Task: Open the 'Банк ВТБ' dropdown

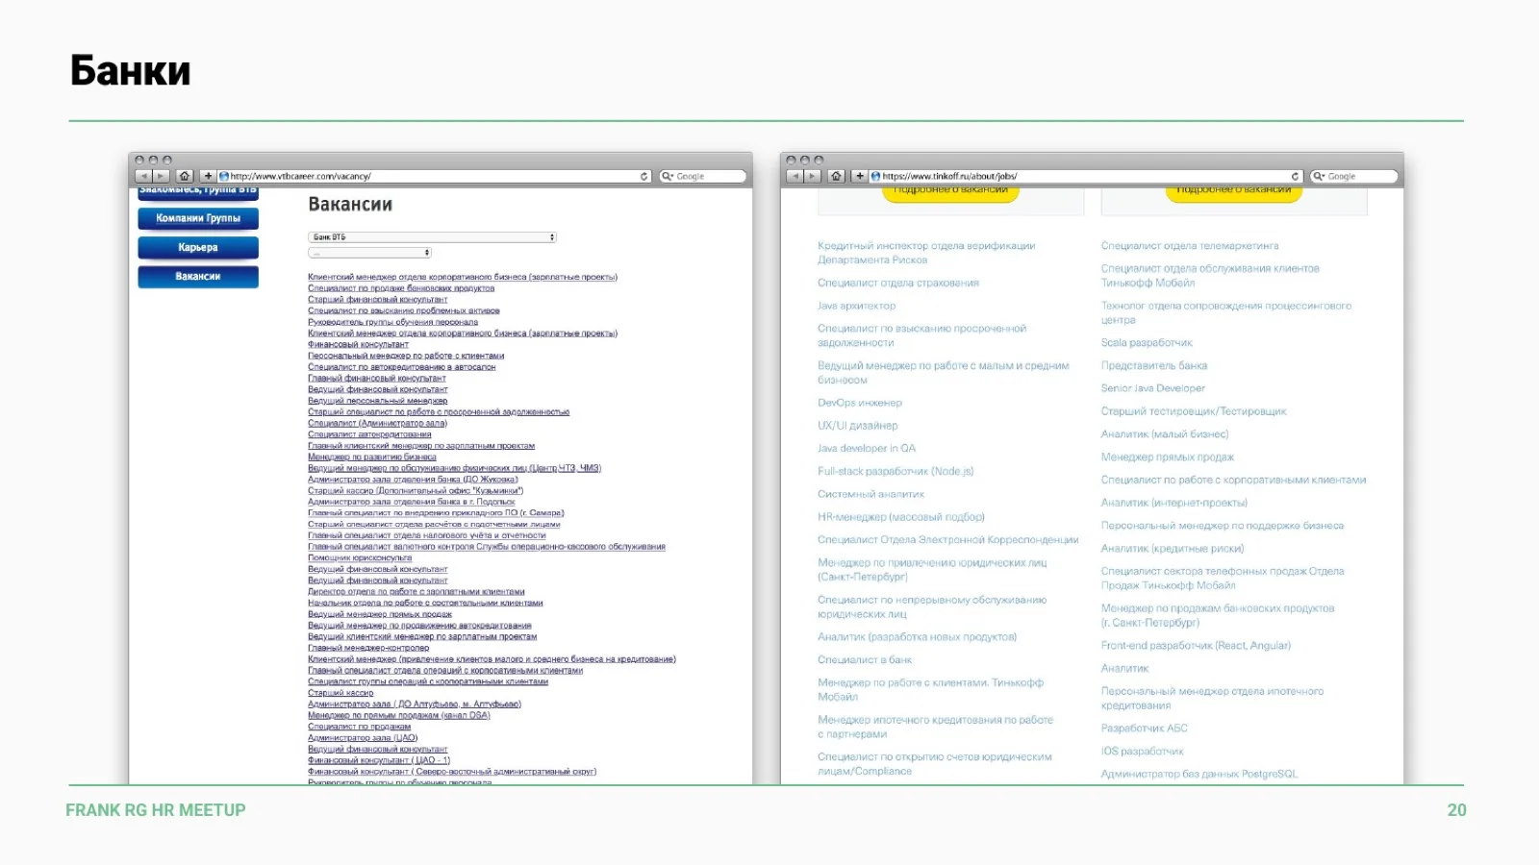Action: click(433, 237)
